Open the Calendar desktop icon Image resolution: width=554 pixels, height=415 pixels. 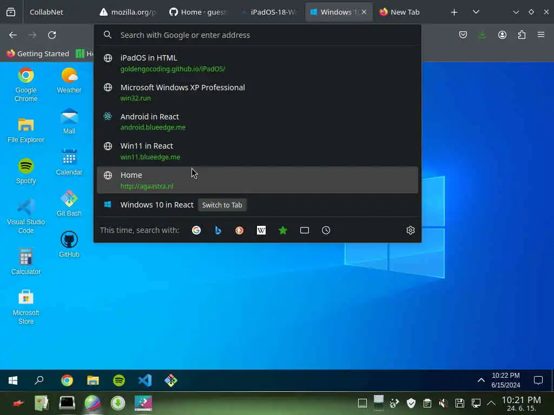pyautogui.click(x=69, y=163)
